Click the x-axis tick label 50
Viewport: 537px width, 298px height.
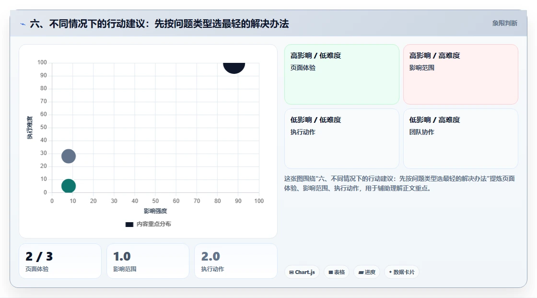(x=155, y=201)
